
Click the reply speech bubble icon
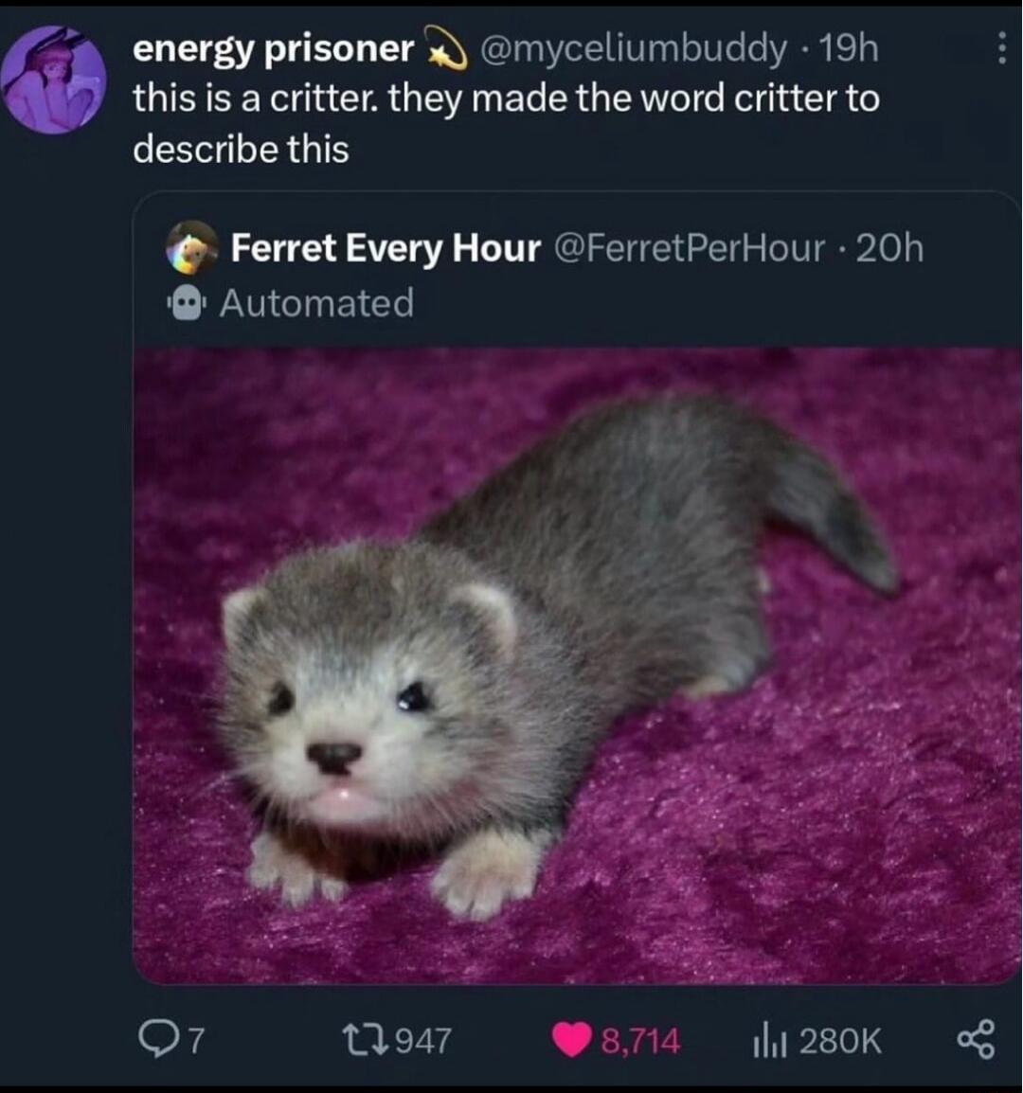point(153,1040)
